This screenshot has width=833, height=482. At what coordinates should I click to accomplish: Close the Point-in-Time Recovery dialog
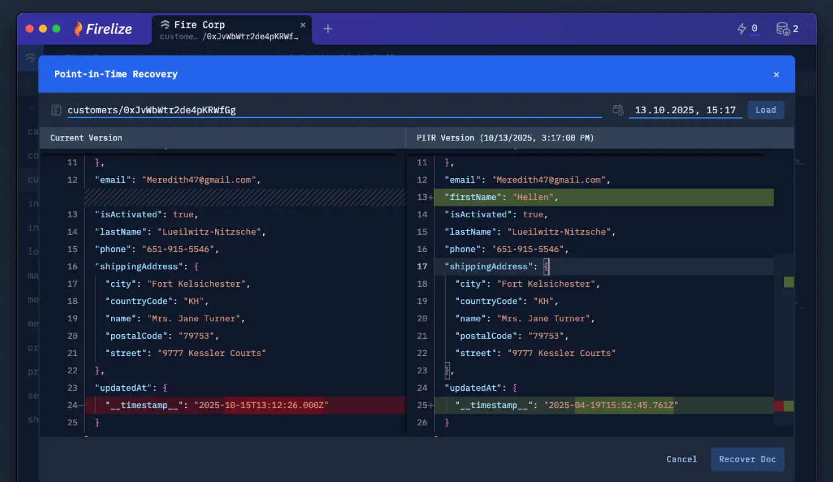coord(776,75)
